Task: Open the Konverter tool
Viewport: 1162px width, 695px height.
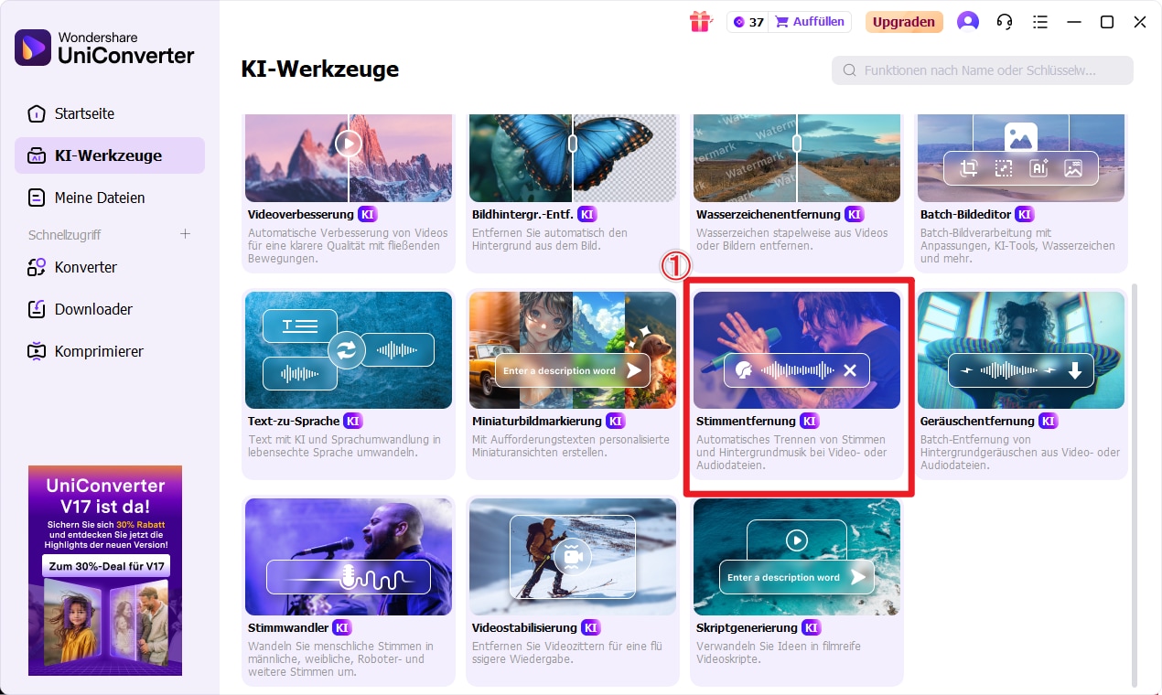Action: click(85, 267)
